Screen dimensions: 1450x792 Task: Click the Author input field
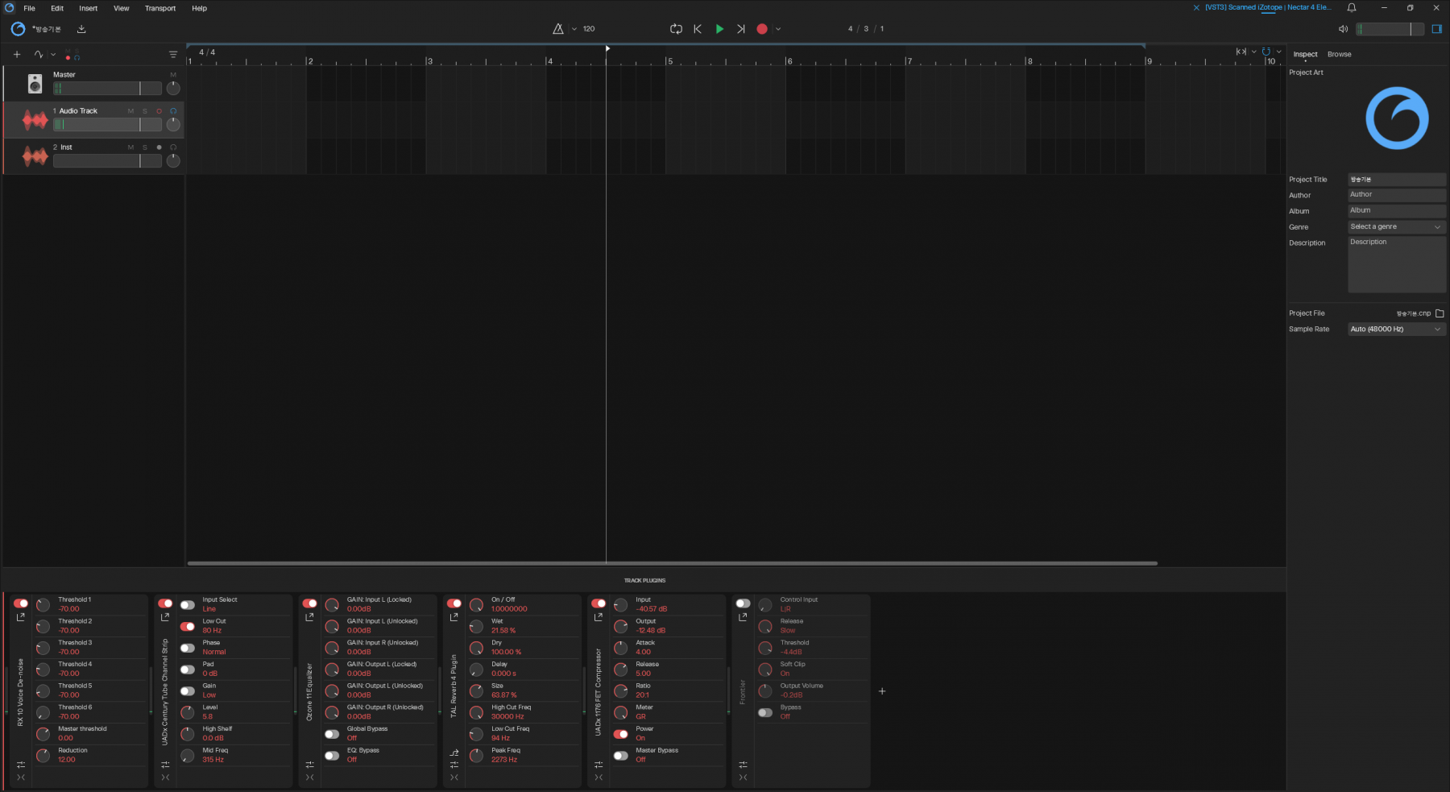pos(1396,195)
